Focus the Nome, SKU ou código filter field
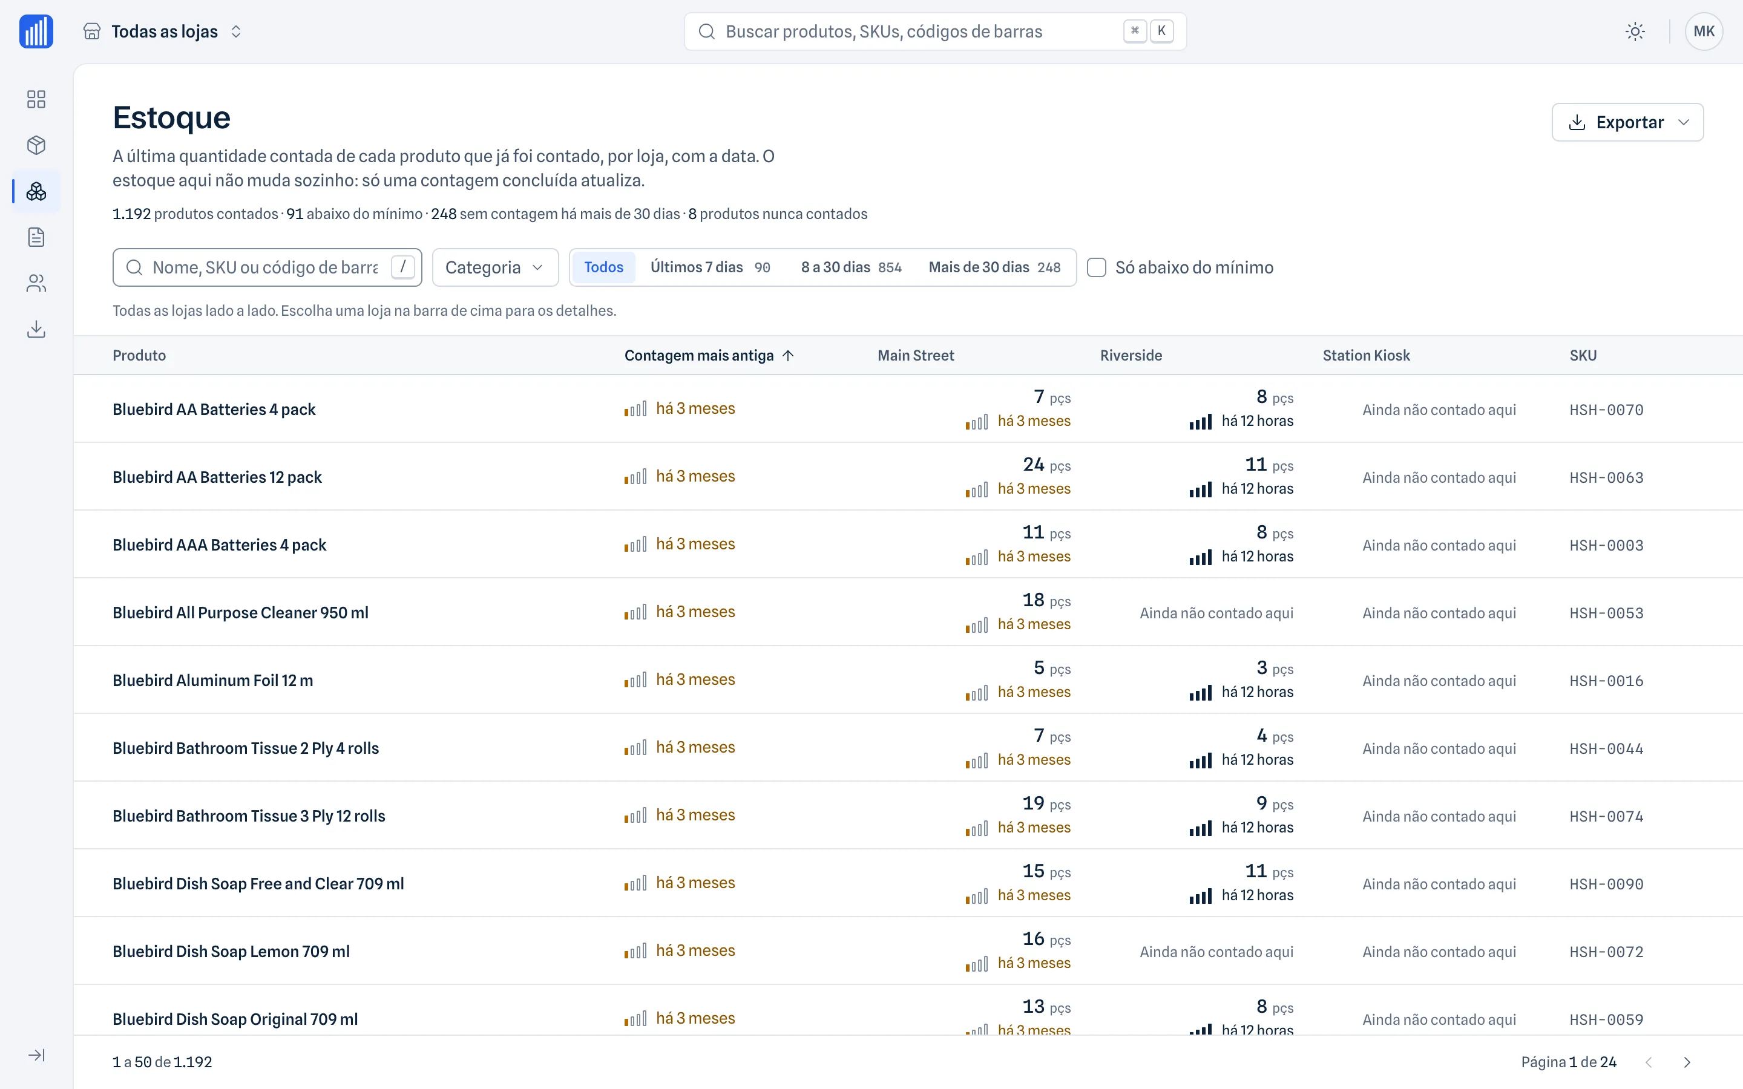 click(268, 268)
